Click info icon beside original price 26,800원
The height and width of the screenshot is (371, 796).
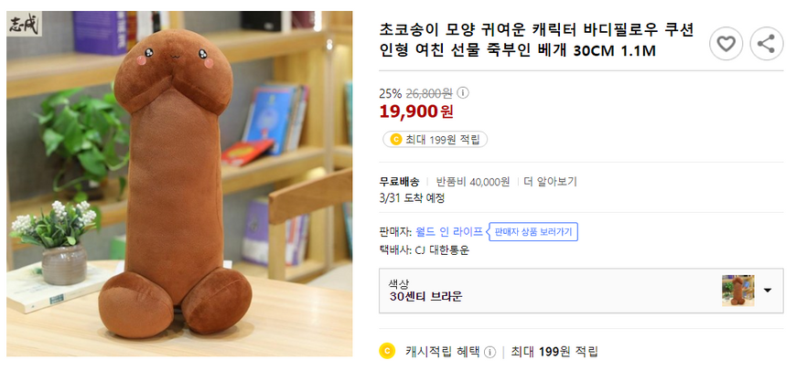[x=463, y=92]
